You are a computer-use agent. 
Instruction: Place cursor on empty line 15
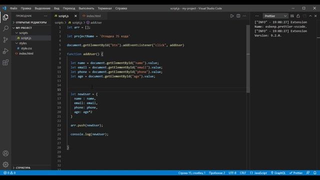coord(156,90)
